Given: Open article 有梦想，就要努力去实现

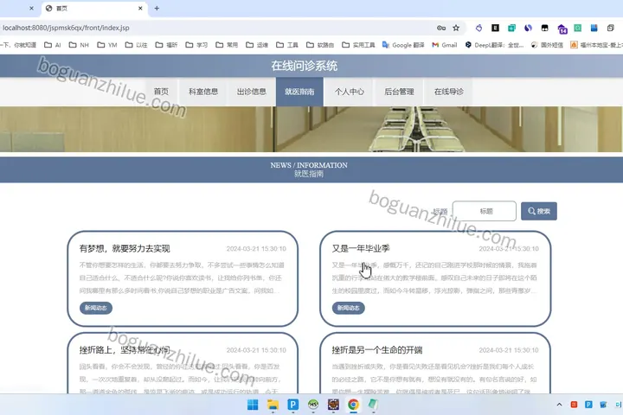Looking at the screenshot, I should coord(125,249).
